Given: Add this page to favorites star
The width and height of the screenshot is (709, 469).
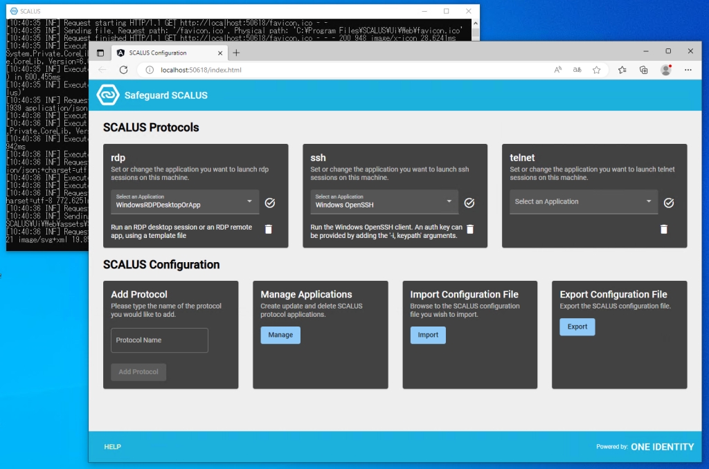Looking at the screenshot, I should pos(597,70).
